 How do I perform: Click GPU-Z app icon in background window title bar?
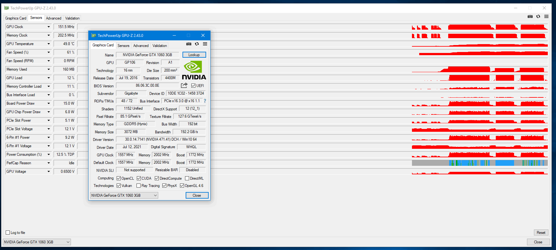point(6,8)
